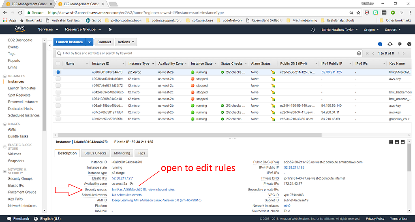Screen dimensions: 415x222
Task: Select checkbox for i-07c576bc381271d37
Action: click(x=58, y=112)
